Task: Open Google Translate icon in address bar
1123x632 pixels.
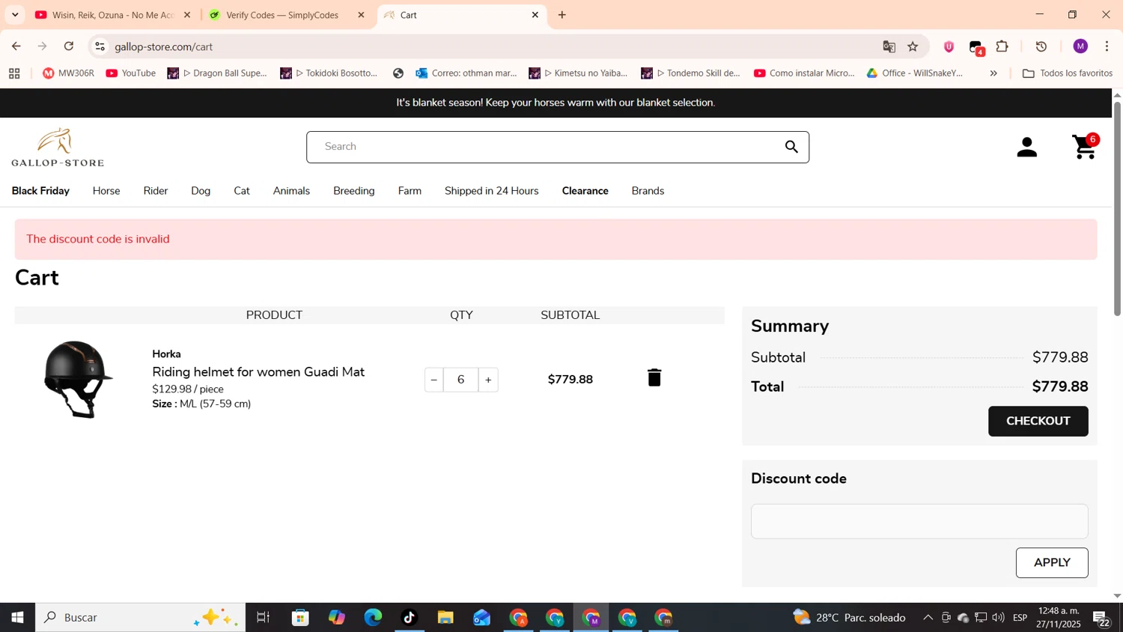Action: click(889, 47)
